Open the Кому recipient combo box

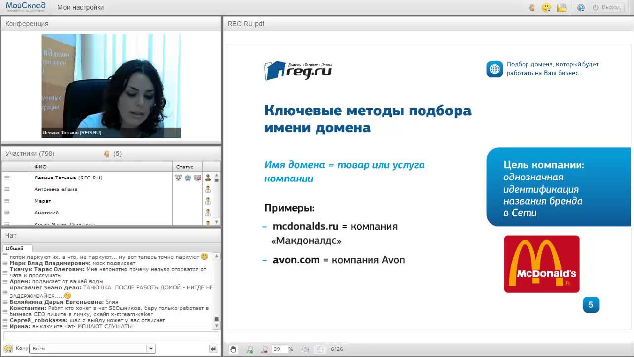click(92, 349)
